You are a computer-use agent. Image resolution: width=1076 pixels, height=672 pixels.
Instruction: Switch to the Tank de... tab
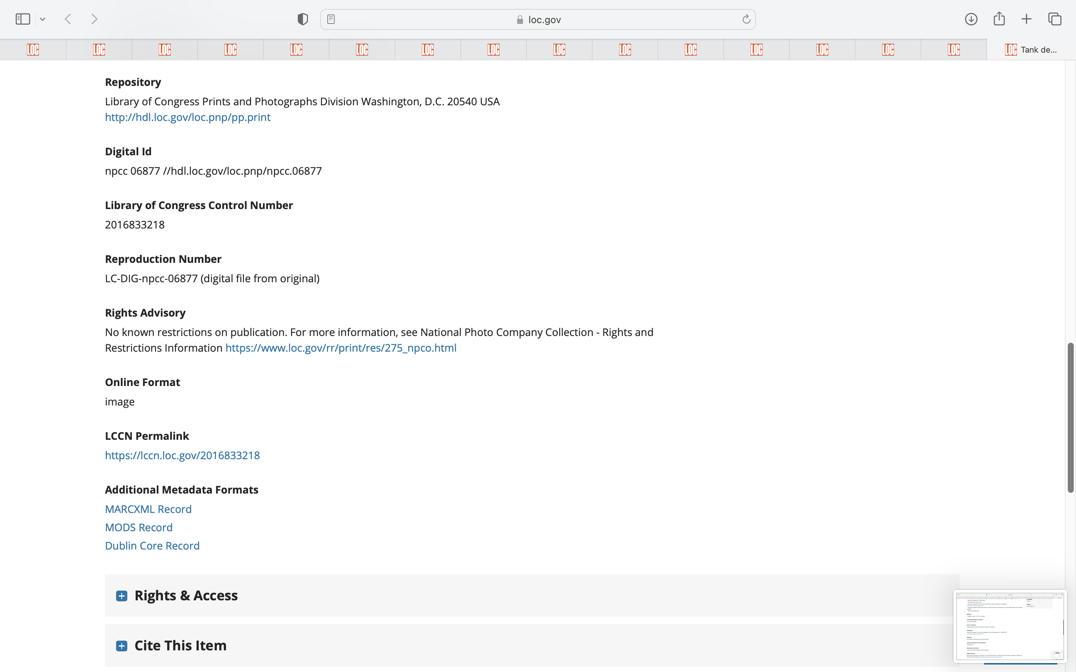(x=1031, y=49)
